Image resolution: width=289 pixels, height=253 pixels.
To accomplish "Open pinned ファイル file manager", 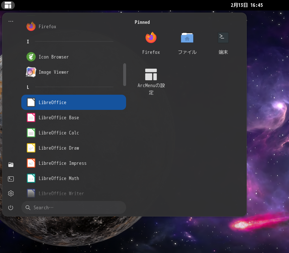I will point(187,43).
